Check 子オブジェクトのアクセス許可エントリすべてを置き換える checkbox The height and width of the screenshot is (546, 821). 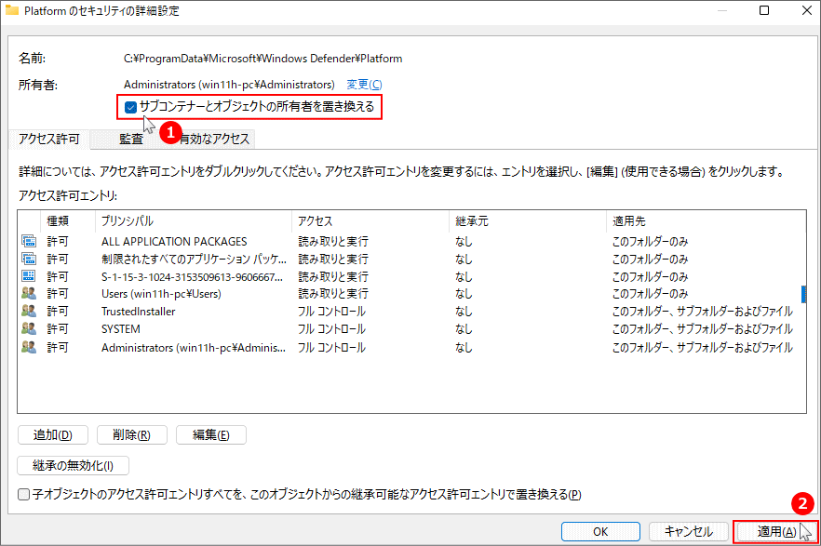(23, 494)
